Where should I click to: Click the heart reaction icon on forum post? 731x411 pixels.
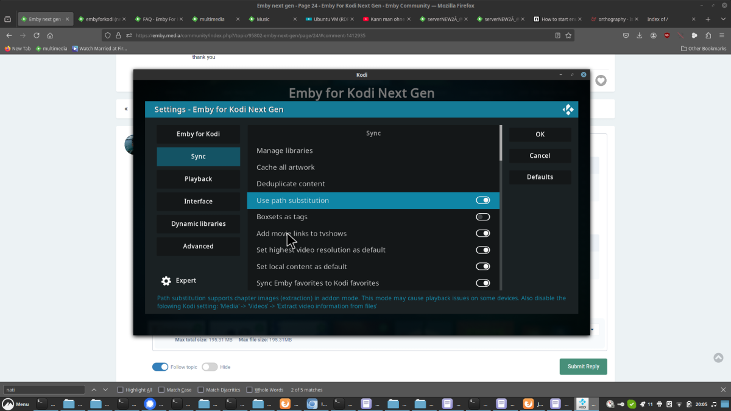tap(601, 80)
